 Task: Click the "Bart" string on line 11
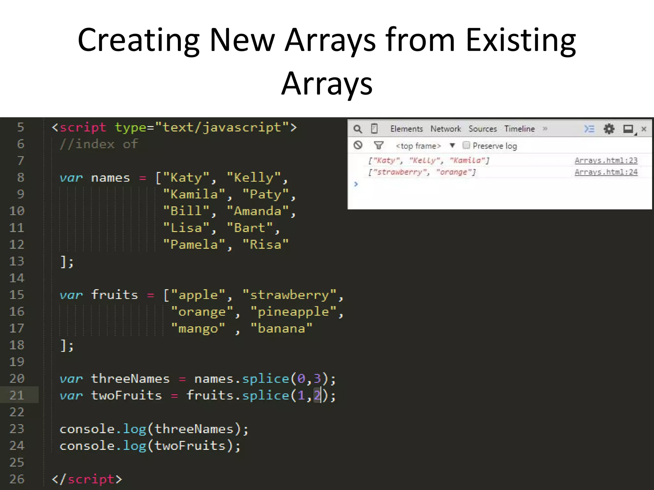click(x=250, y=228)
